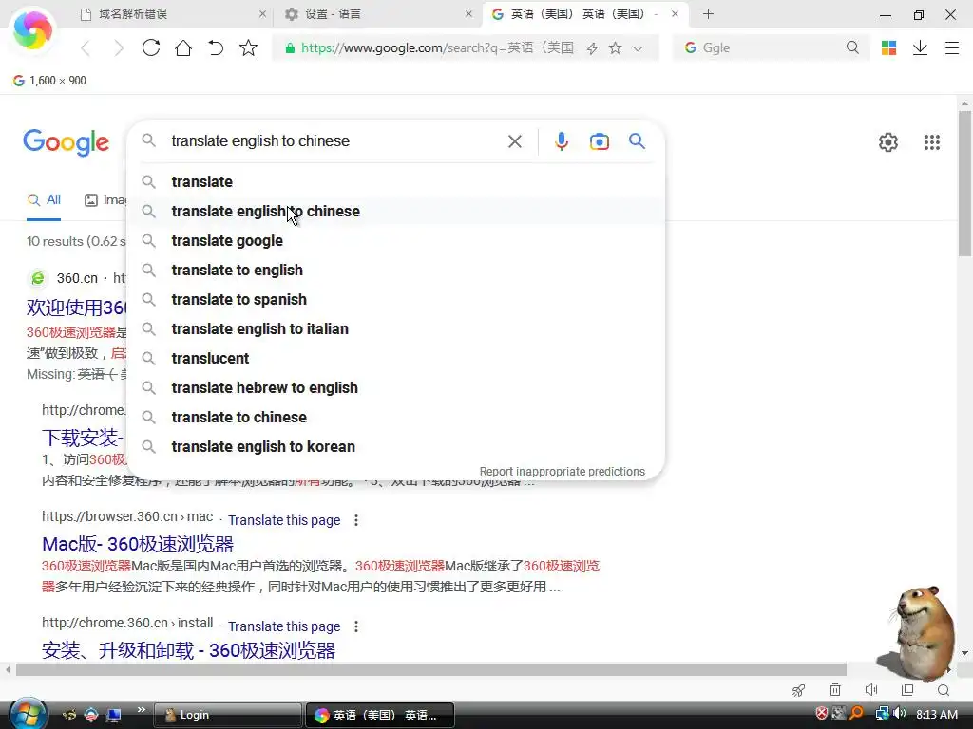Click the status bar zoom magnifier icon
Screen dimensions: 973x729
(944, 690)
